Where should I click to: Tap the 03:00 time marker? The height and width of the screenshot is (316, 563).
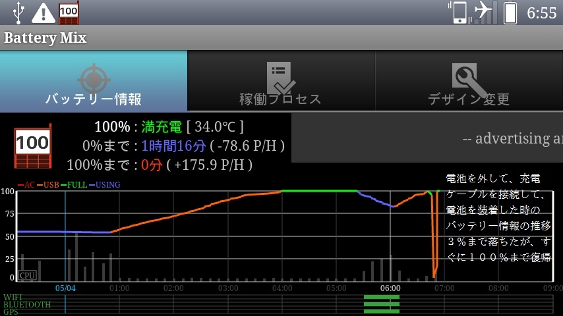pos(228,288)
